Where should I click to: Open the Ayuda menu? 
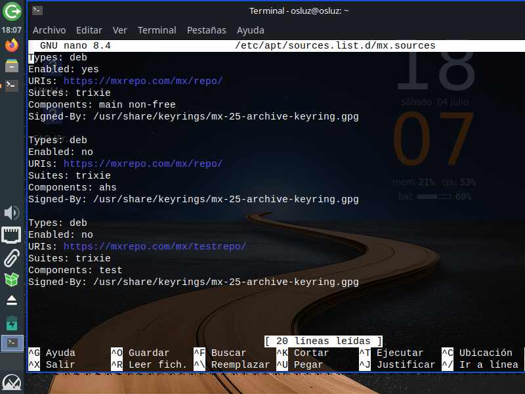coord(251,30)
